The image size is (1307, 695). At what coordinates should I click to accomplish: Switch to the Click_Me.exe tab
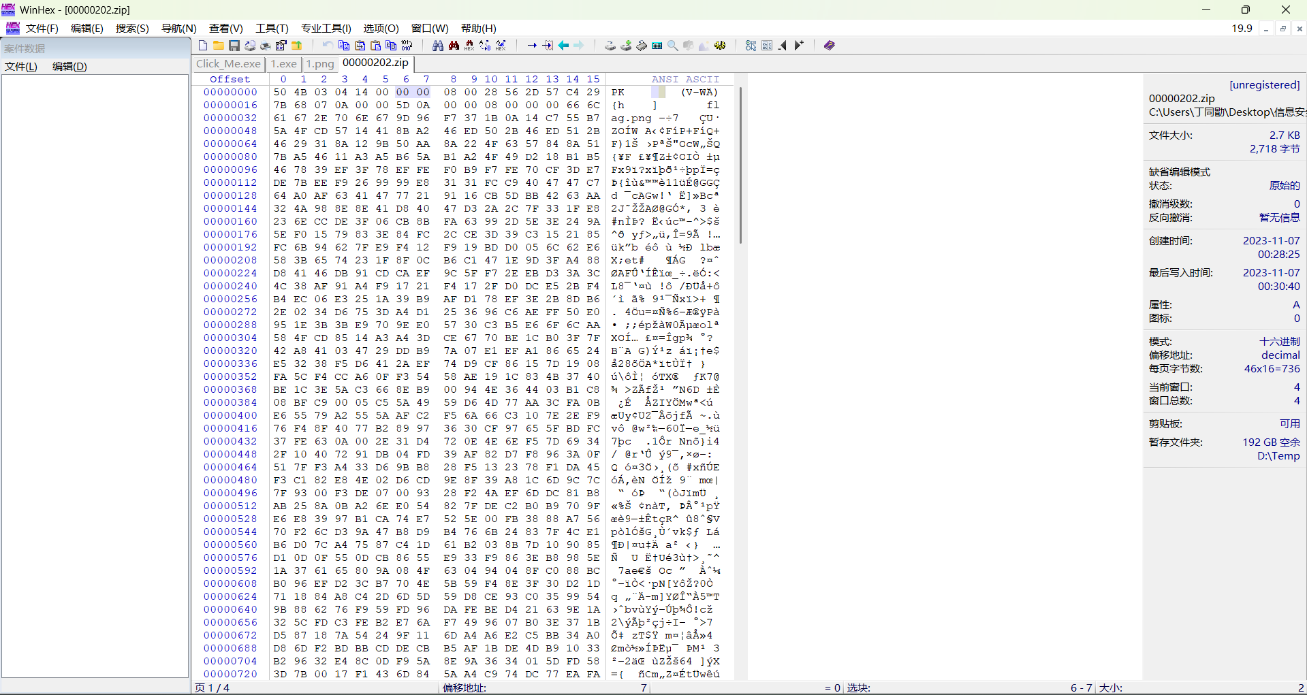227,63
